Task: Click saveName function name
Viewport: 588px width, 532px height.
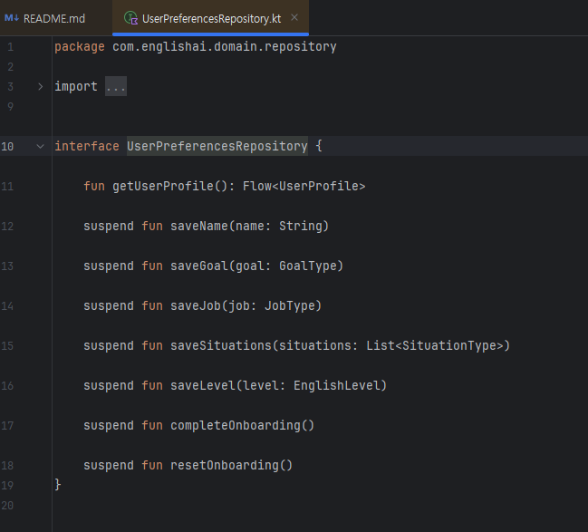Action: 199,226
